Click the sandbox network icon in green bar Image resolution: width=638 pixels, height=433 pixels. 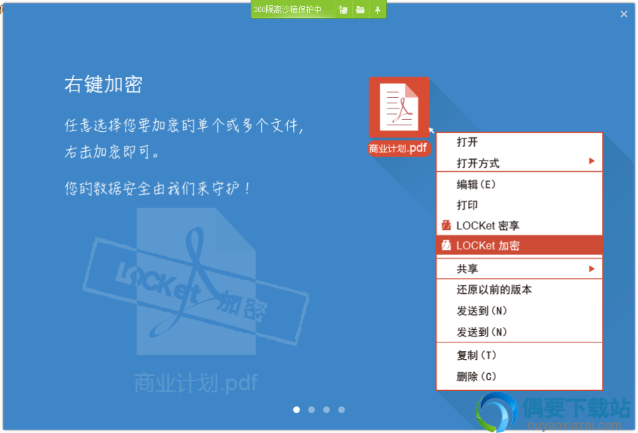(343, 10)
